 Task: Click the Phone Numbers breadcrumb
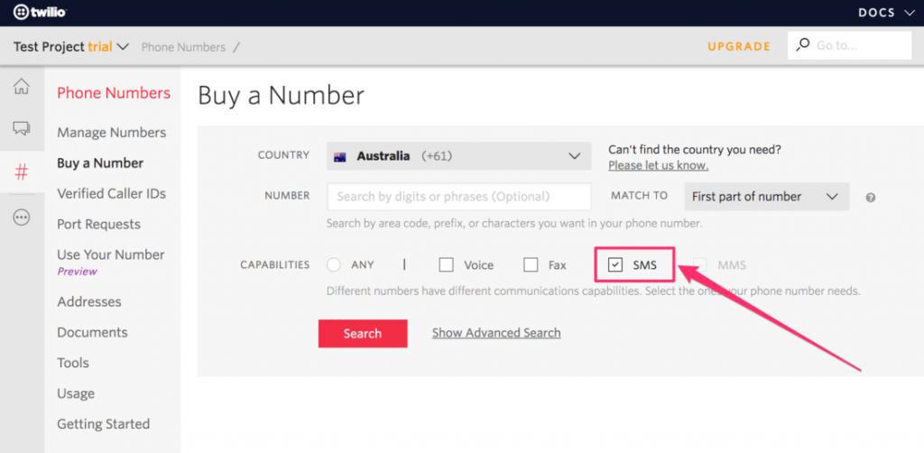[x=183, y=47]
